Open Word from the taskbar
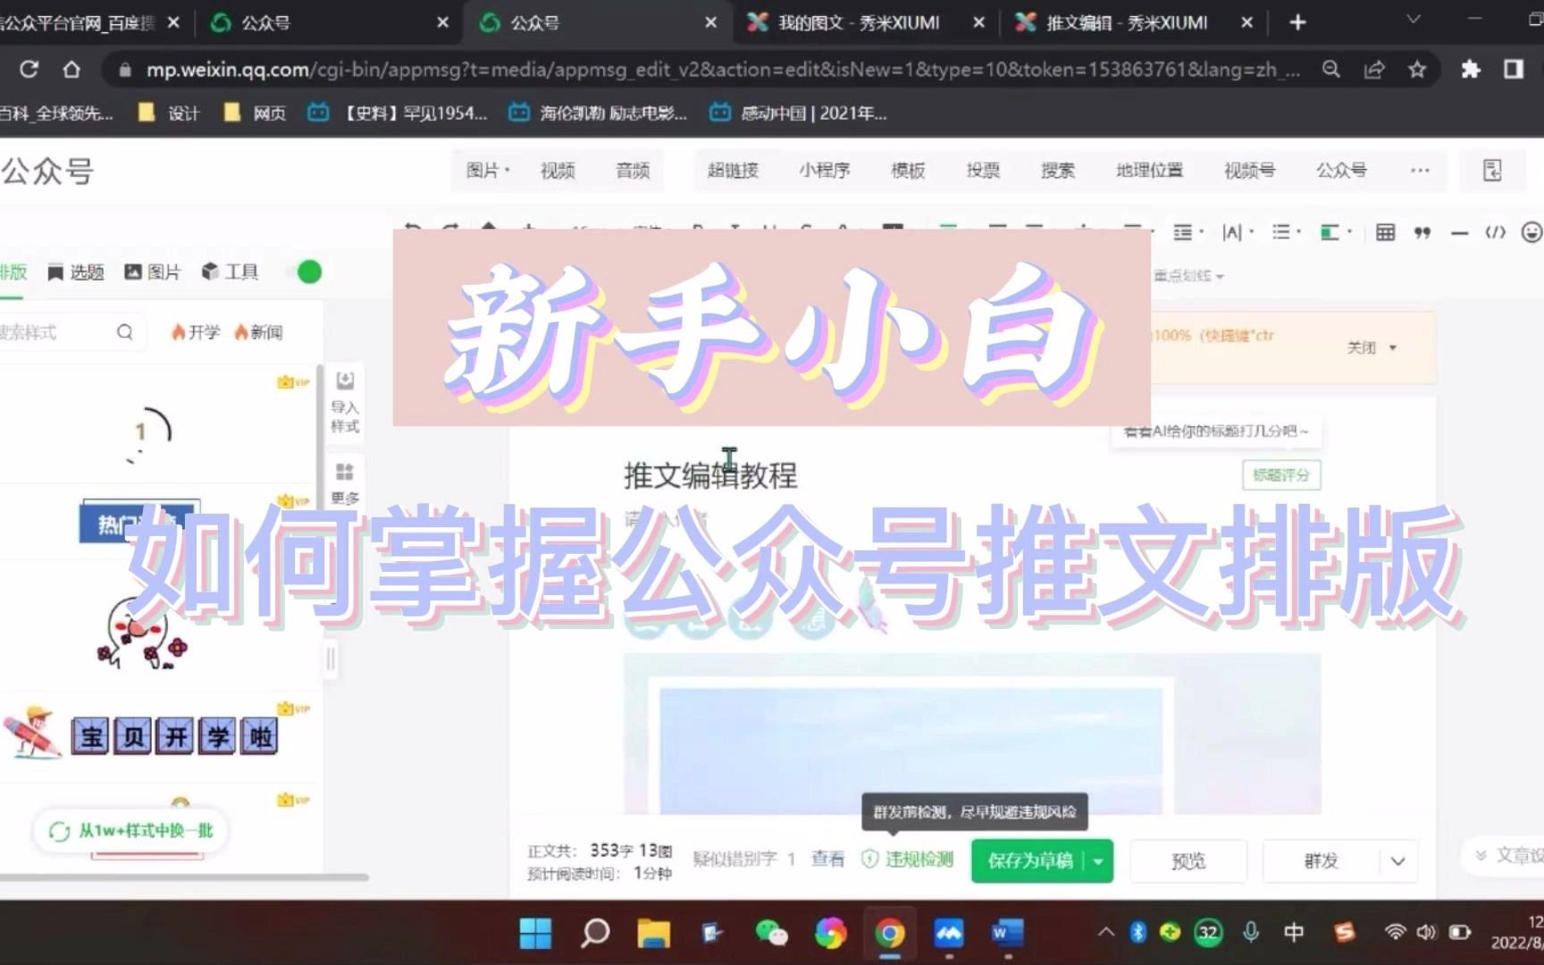This screenshot has width=1544, height=965. click(x=1007, y=933)
